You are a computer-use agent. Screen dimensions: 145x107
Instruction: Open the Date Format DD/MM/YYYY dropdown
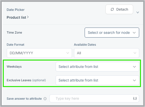39,53
